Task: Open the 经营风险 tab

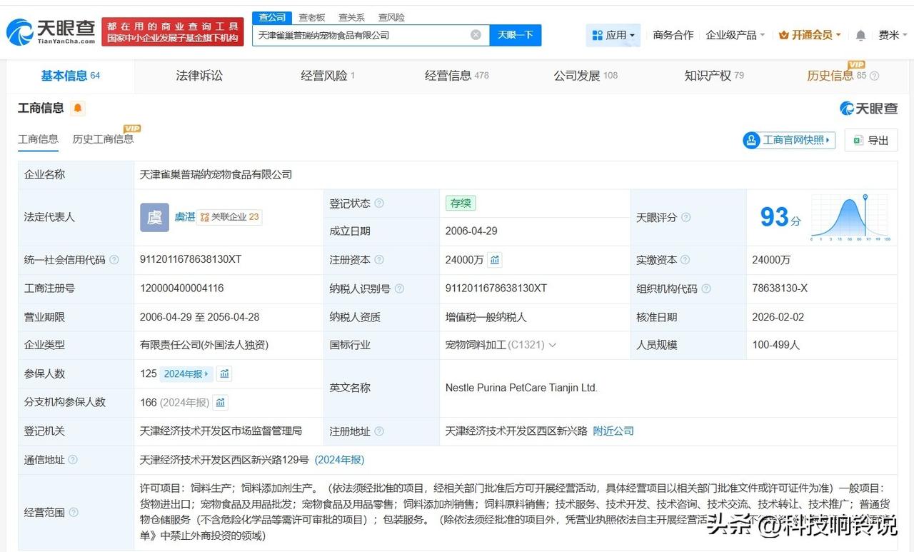Action: pos(328,76)
